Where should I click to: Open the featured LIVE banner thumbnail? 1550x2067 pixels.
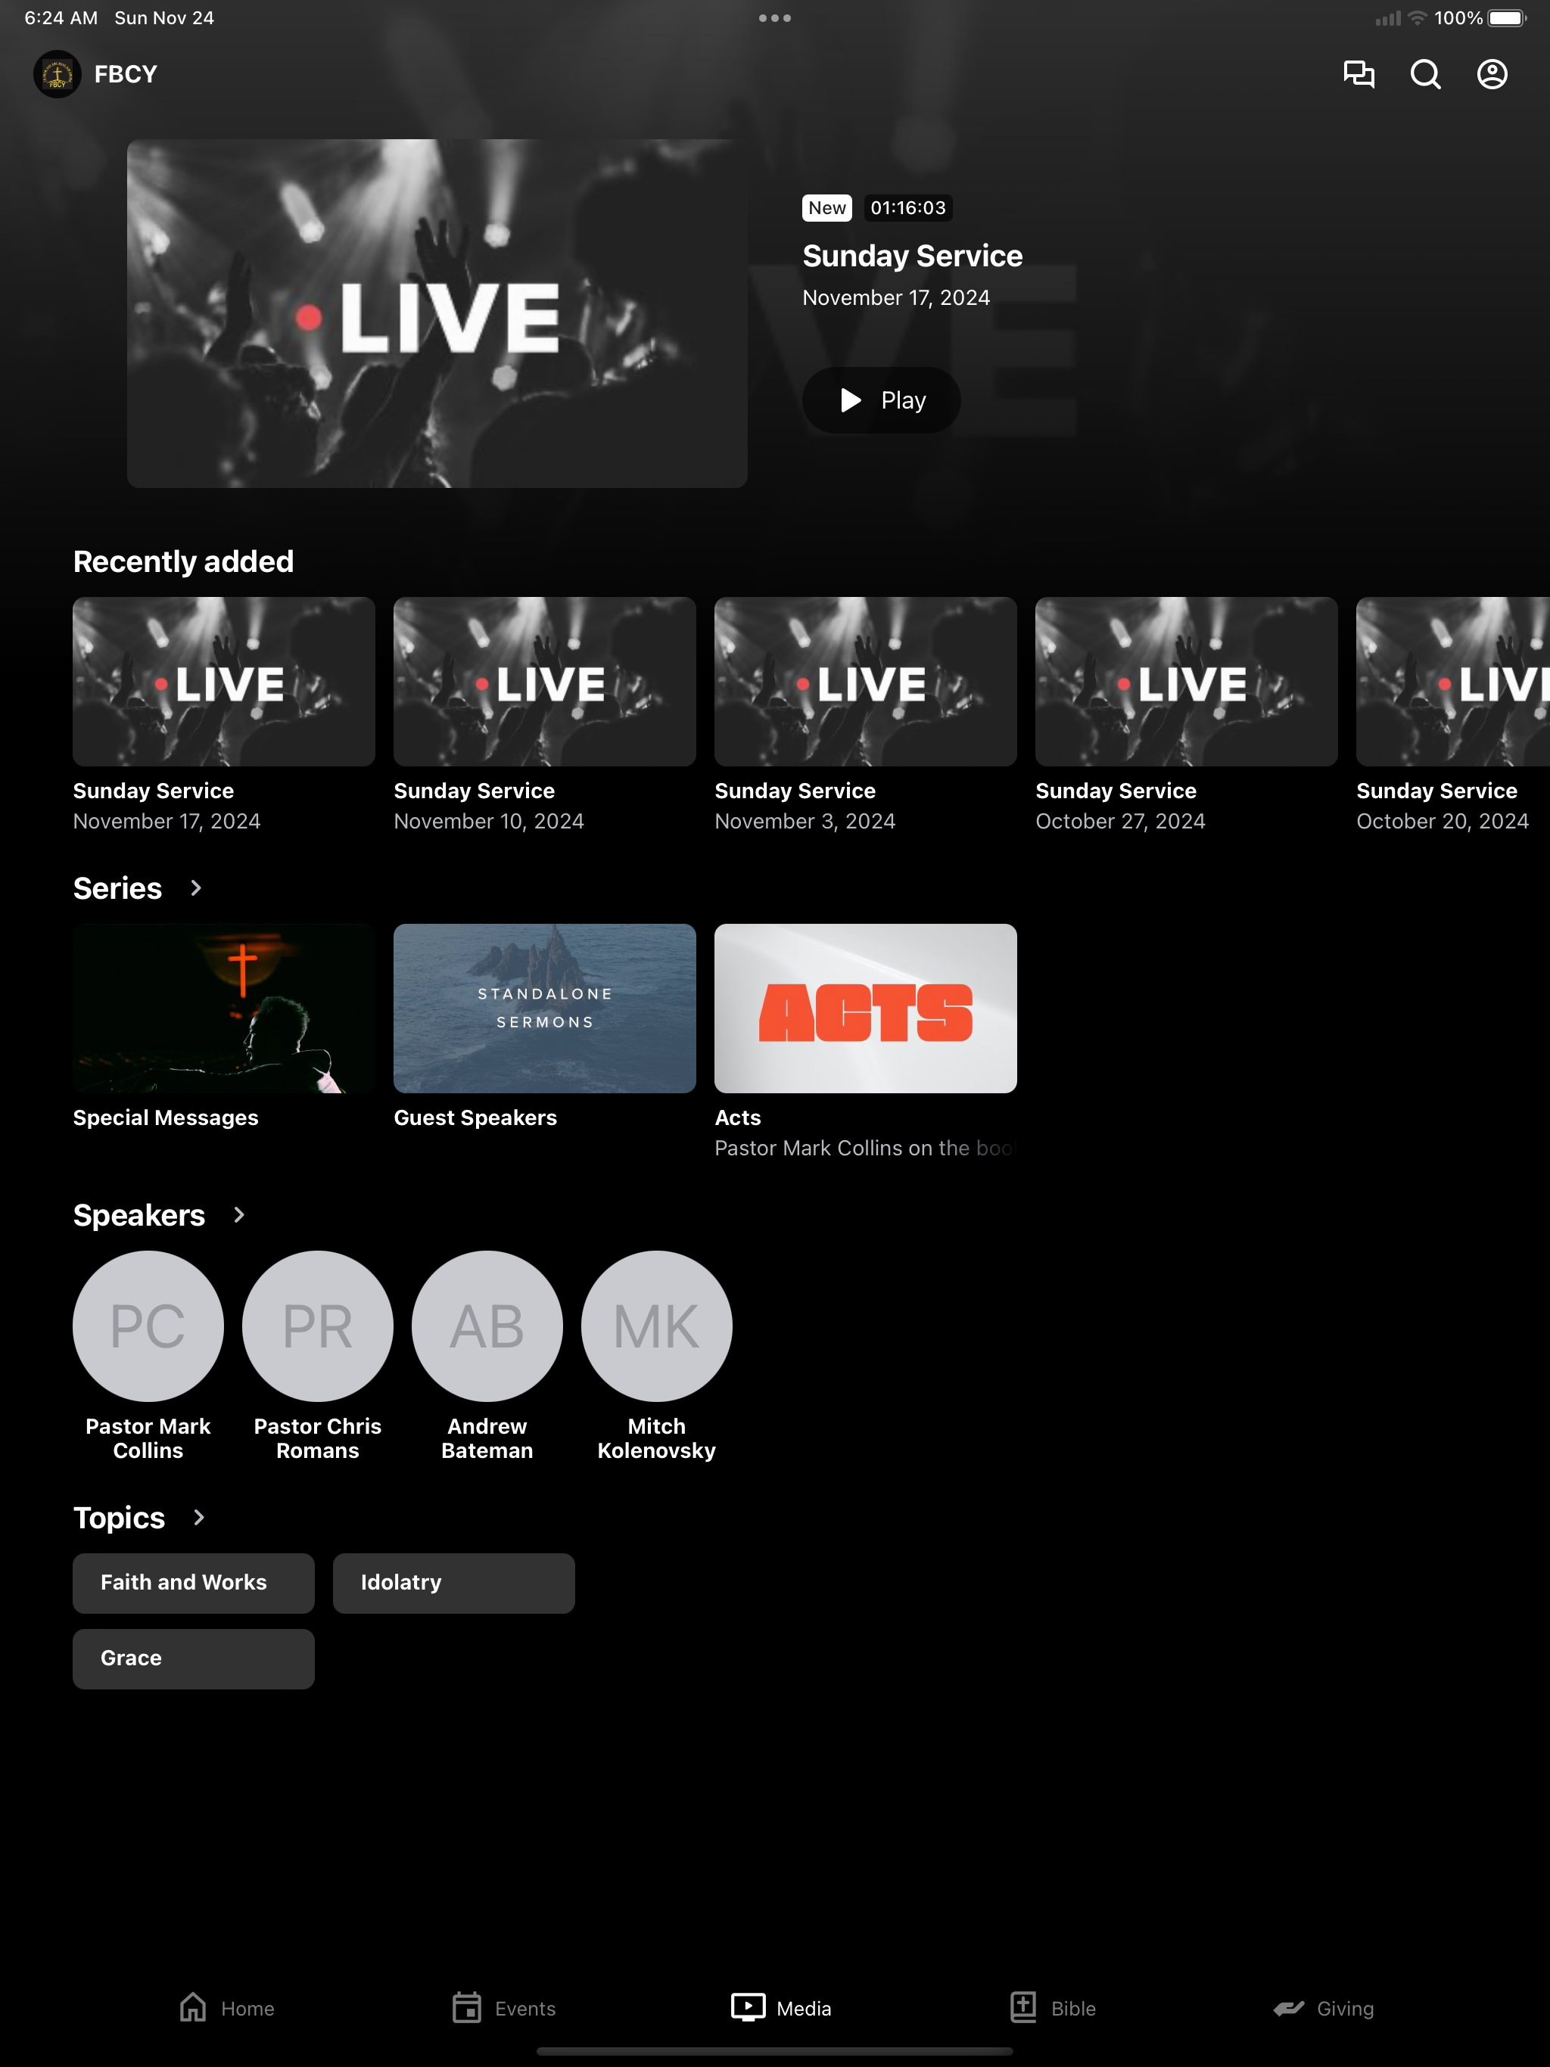coord(437,313)
